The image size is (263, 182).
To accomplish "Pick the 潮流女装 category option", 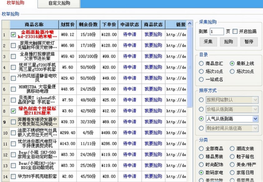I will click(x=232, y=149).
